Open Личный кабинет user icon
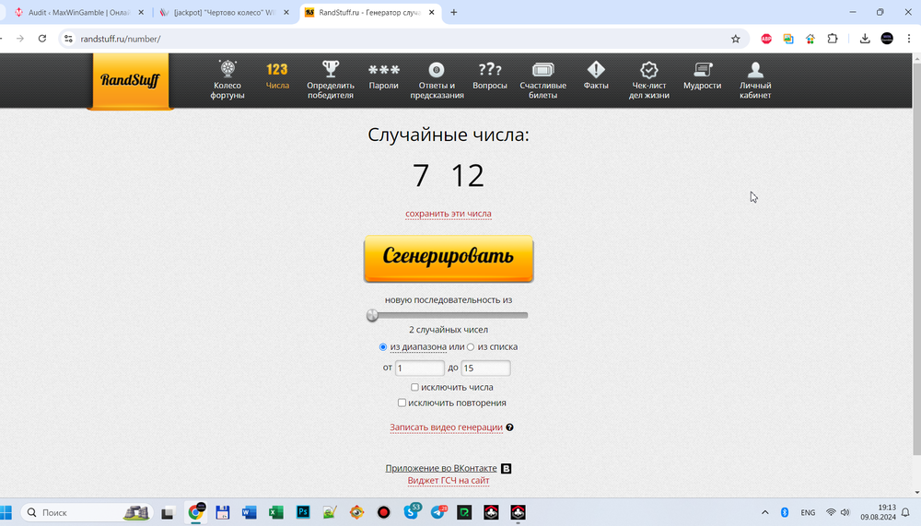The image size is (921, 526). click(x=755, y=70)
